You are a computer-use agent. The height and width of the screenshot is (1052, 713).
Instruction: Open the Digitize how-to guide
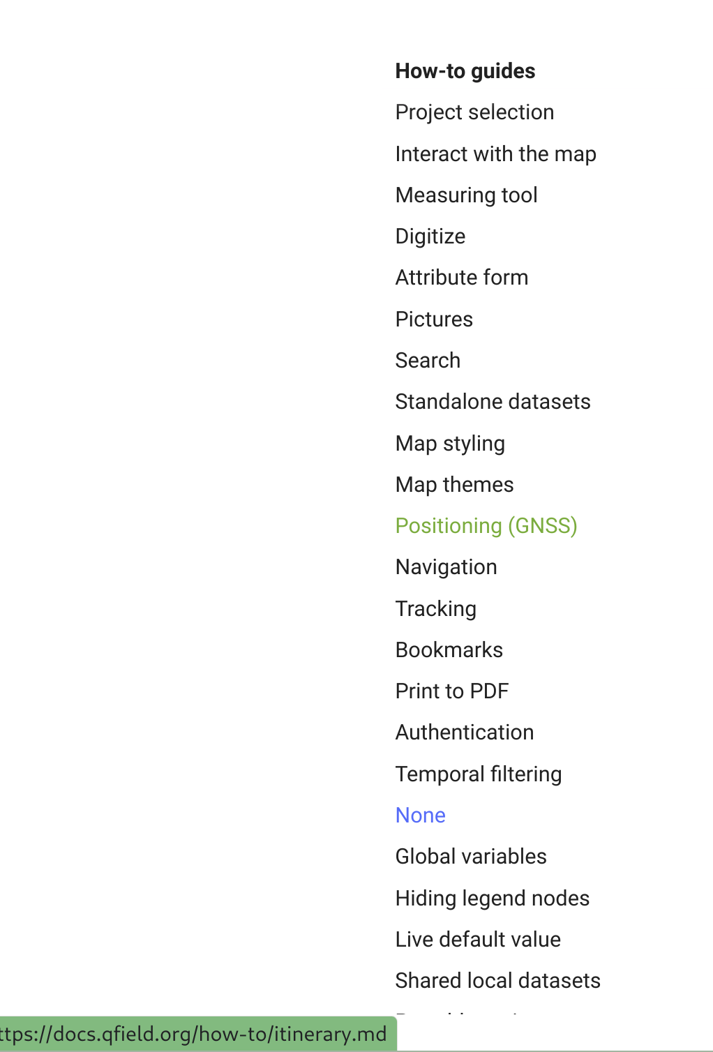coord(430,236)
